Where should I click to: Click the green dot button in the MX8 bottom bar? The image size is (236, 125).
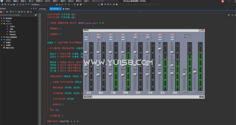tap(88, 97)
